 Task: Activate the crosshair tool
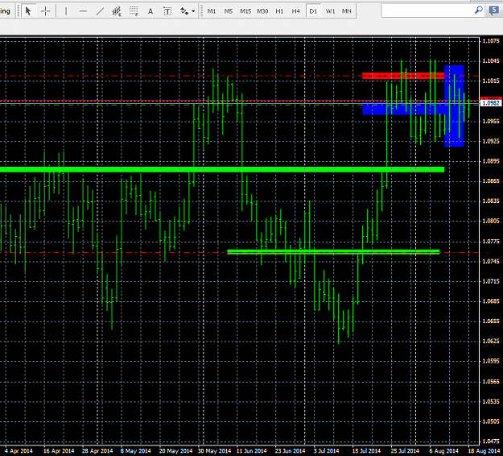click(45, 11)
